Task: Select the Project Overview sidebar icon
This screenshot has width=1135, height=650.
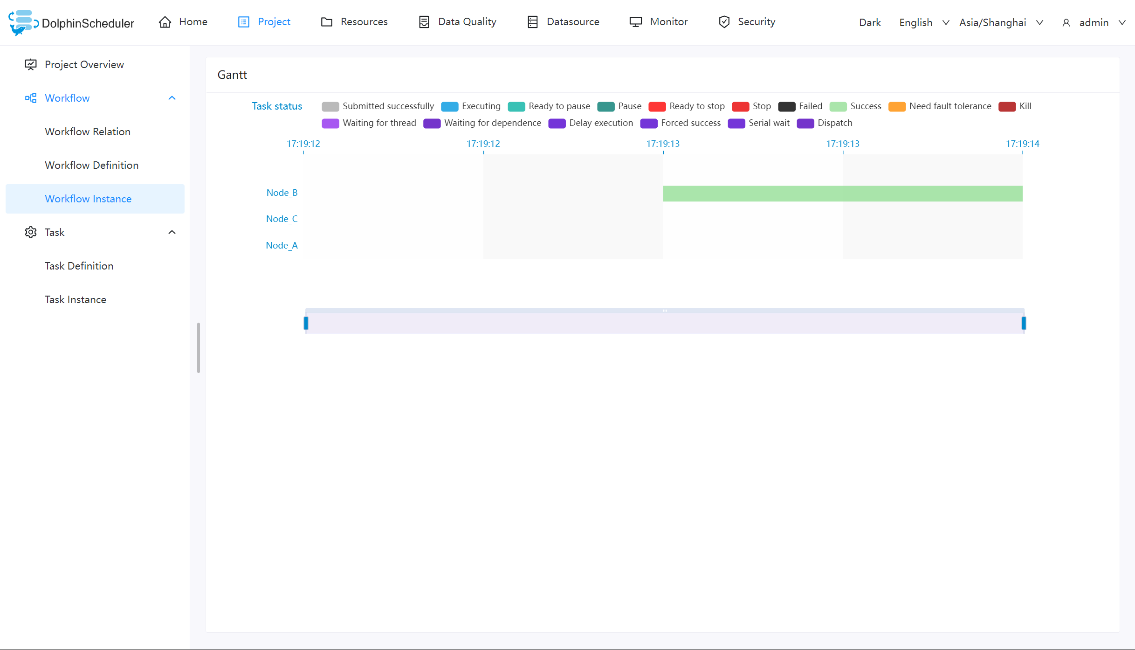Action: (x=30, y=64)
